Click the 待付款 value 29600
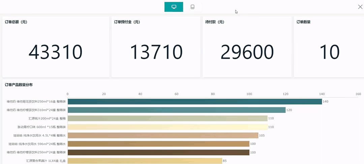This screenshot has width=364, height=164. pyautogui.click(x=247, y=52)
